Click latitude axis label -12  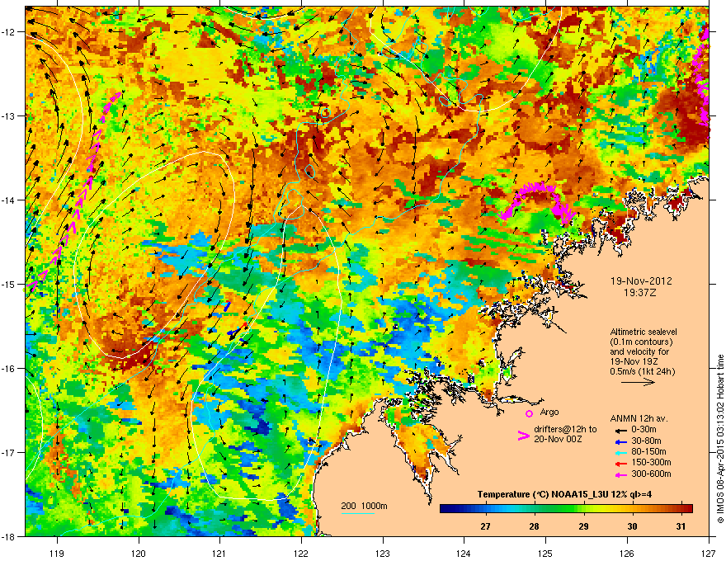[9, 32]
